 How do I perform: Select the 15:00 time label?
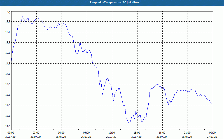(136, 133)
